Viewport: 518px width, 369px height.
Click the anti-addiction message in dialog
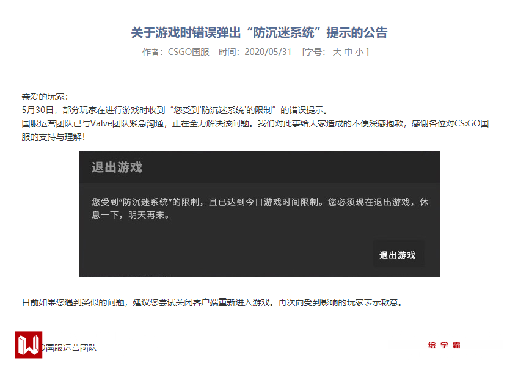[260, 208]
